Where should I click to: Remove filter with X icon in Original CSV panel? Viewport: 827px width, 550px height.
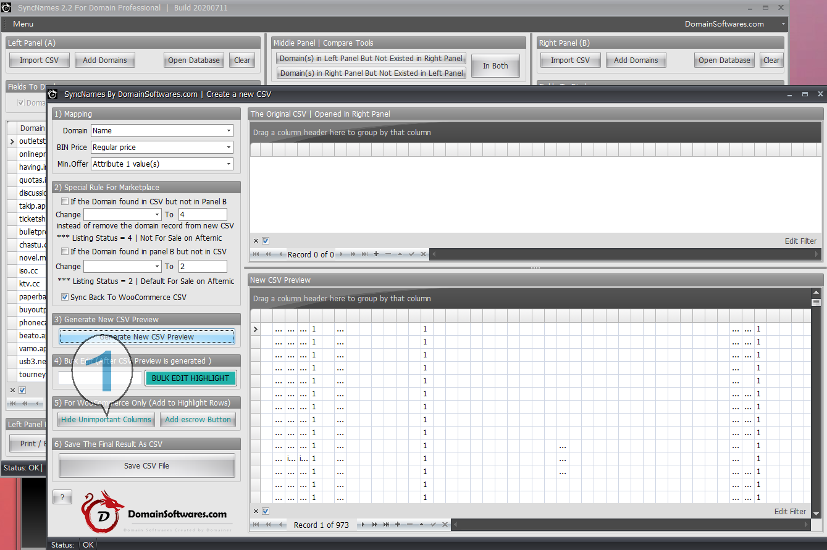tap(256, 241)
